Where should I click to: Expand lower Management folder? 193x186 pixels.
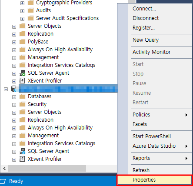click(14, 136)
